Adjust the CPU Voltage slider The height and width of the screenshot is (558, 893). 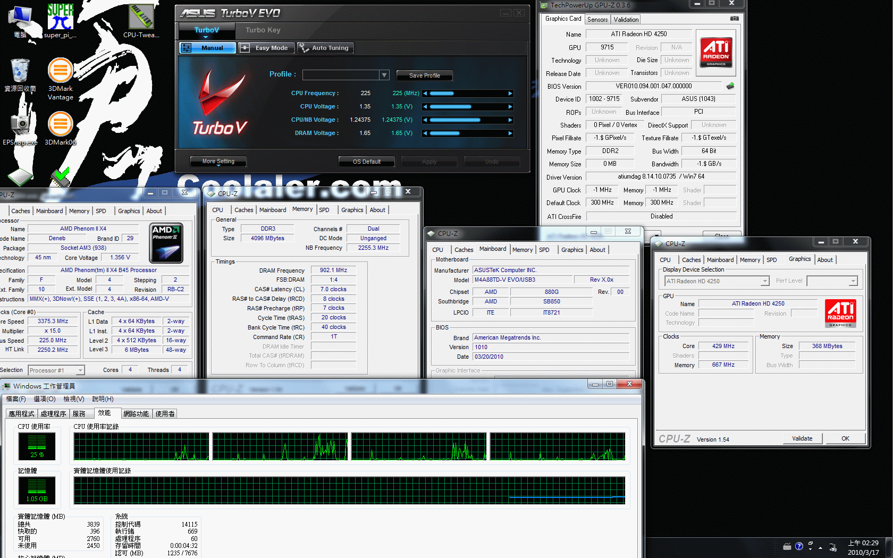(468, 107)
